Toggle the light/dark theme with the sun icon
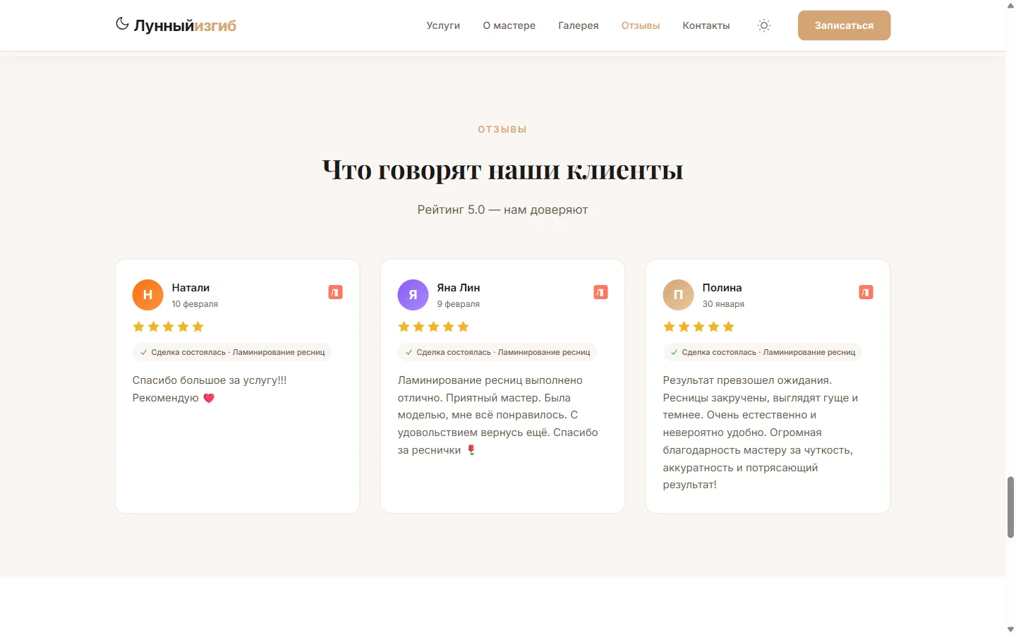The image size is (1016, 635). coord(764,25)
